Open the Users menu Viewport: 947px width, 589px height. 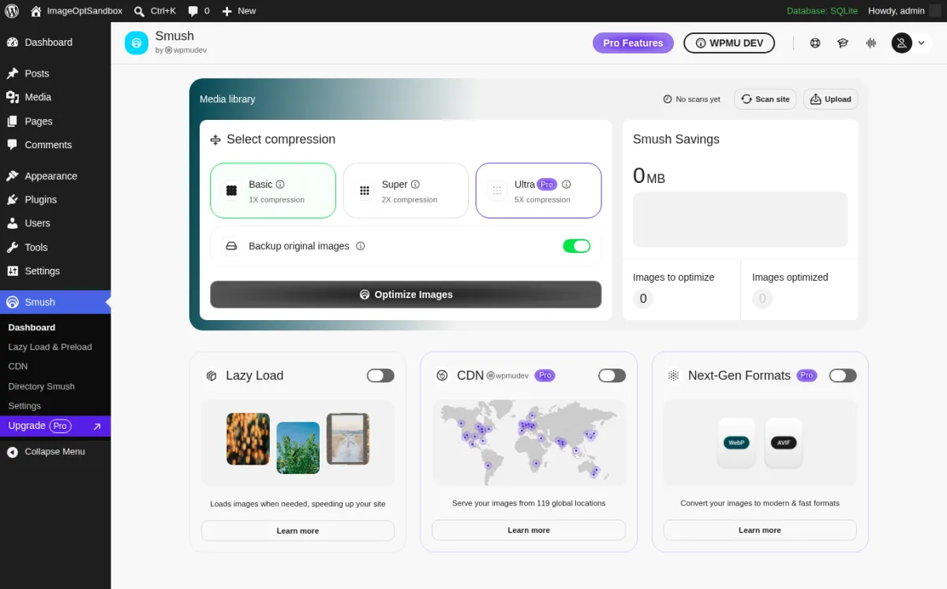[55, 223]
